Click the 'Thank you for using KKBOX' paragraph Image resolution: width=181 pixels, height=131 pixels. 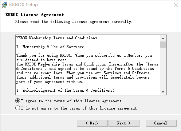(x=87, y=68)
